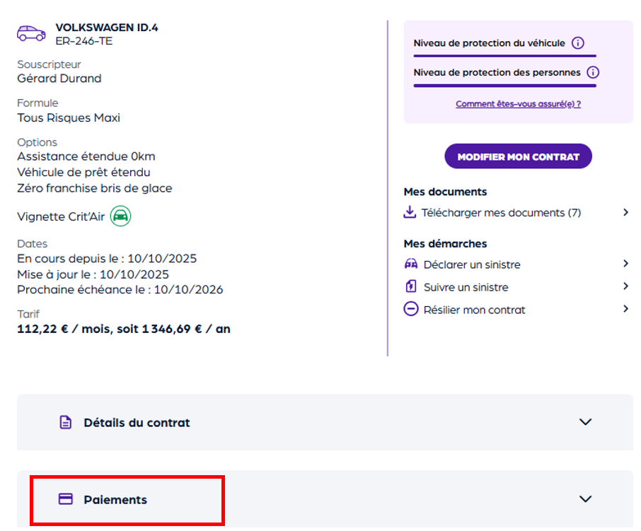Click the arrow next to Déclarer un sinistre
The width and height of the screenshot is (641, 531).
(x=625, y=264)
